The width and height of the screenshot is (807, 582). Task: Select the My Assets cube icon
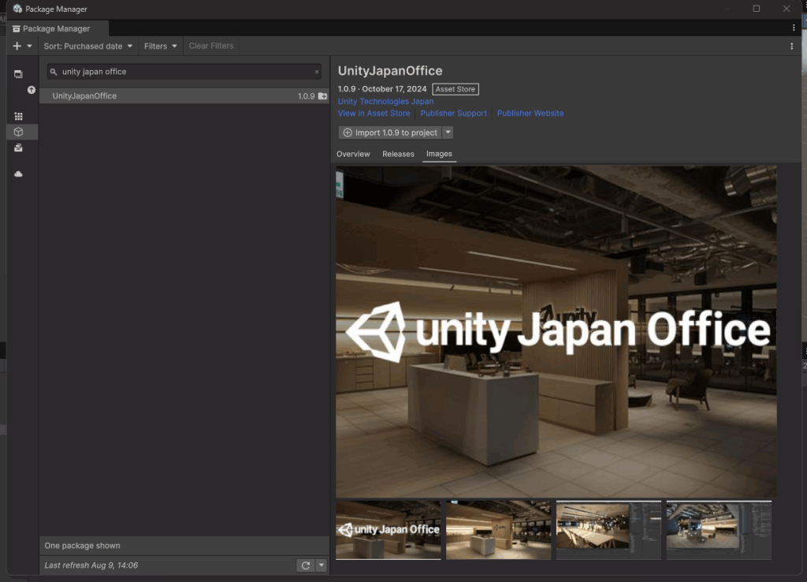19,132
